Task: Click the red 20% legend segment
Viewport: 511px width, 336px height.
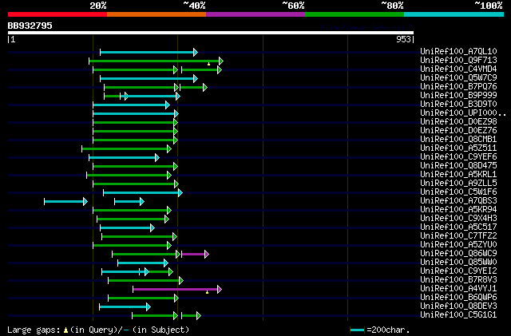Action: 57,14
